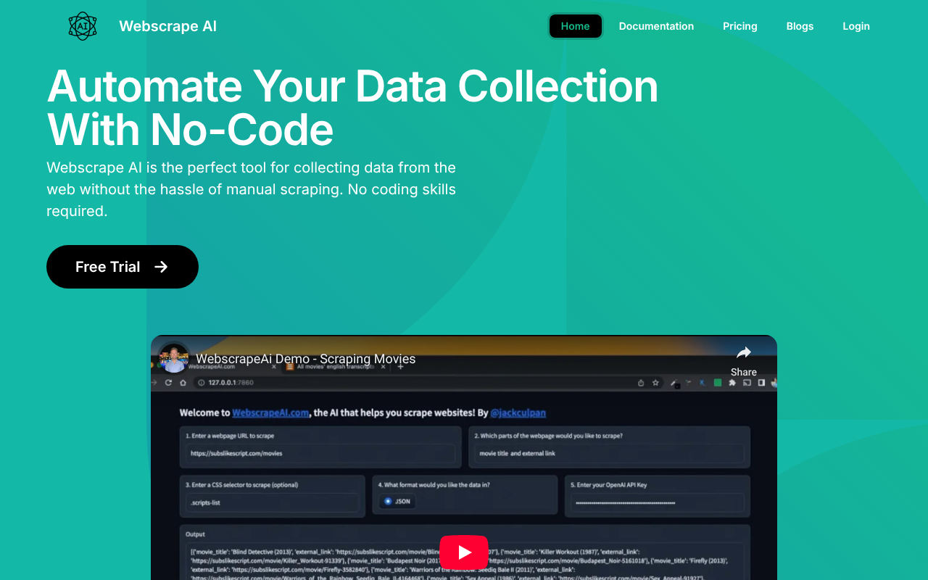Open the WebscrapeAi Demo video title
The width and height of the screenshot is (928, 580).
305,359
